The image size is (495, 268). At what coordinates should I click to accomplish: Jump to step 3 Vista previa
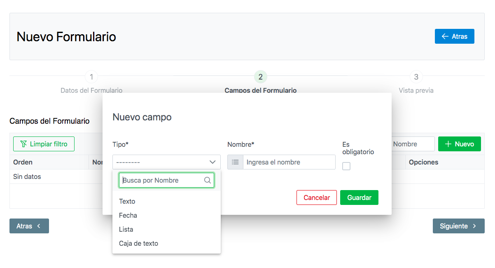pos(416,77)
